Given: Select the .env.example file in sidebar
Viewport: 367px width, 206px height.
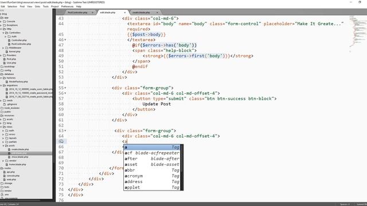Looking at the screenshot, I should tap(9, 199).
